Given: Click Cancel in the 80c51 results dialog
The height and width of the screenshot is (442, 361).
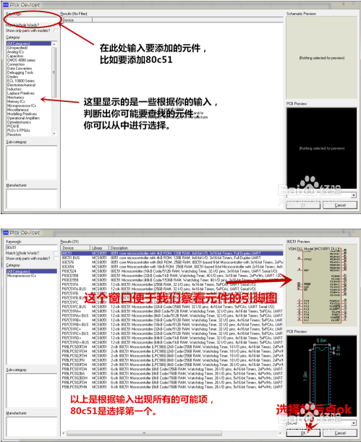Looking at the screenshot, I should click(x=340, y=433).
